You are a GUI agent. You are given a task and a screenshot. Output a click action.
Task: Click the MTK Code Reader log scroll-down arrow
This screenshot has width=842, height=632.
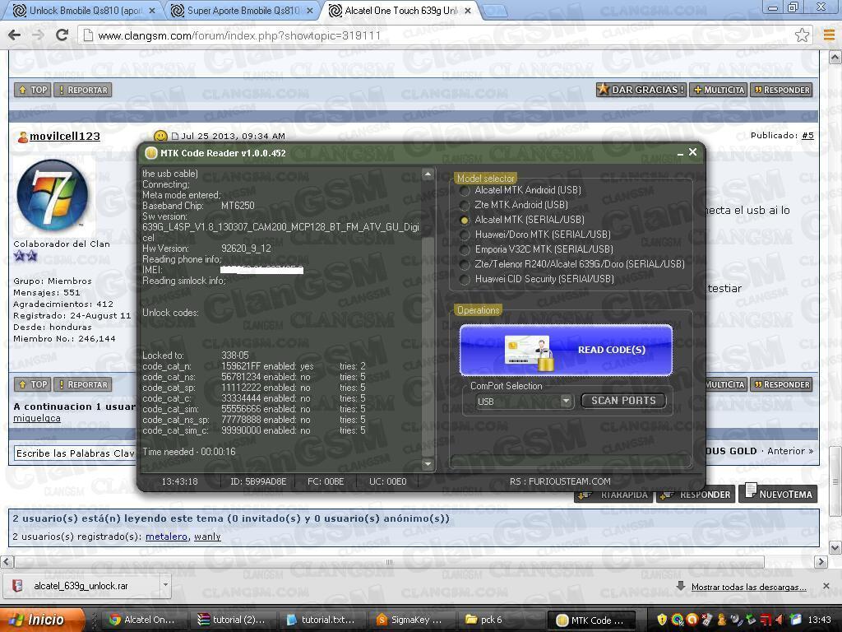(x=428, y=463)
